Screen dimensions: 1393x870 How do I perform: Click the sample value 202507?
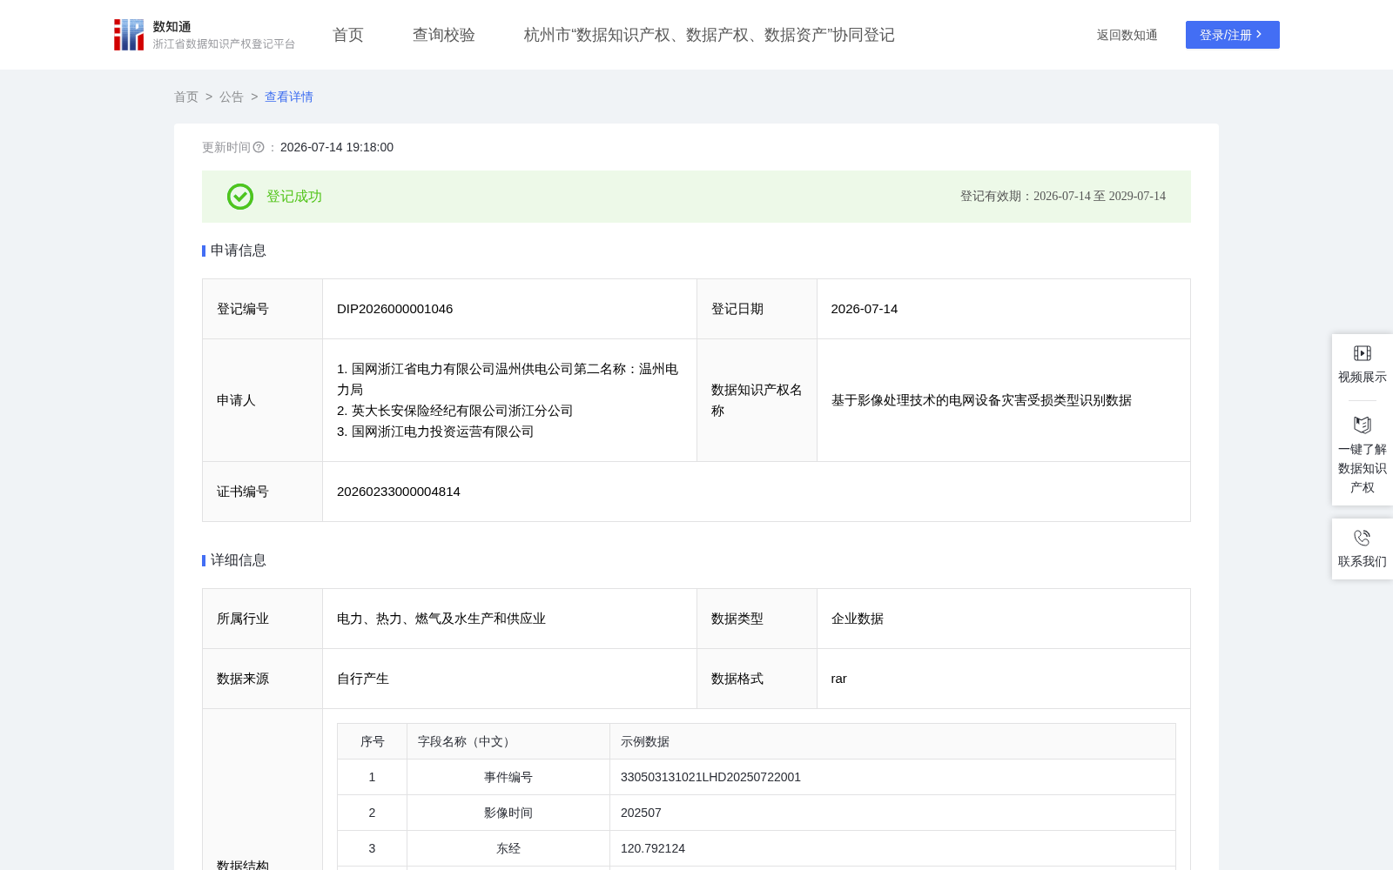(x=641, y=813)
